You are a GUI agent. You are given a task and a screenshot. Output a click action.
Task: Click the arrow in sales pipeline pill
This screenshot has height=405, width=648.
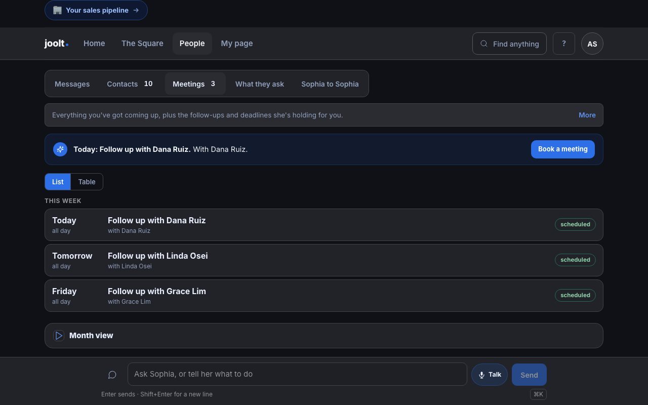click(136, 10)
